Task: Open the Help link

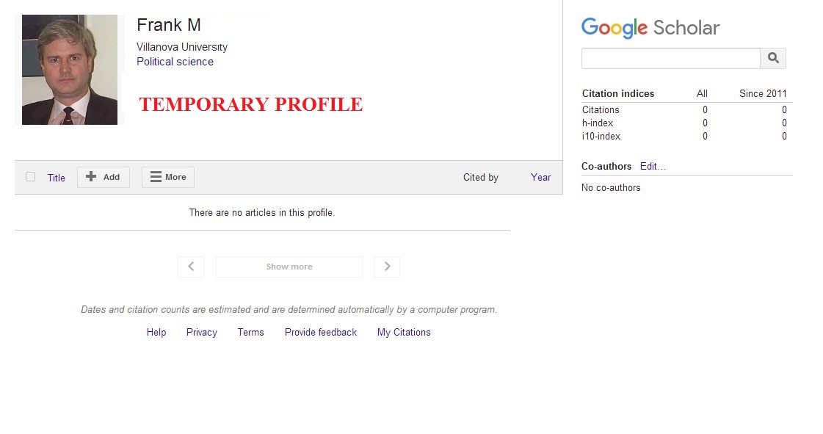Action: (156, 332)
